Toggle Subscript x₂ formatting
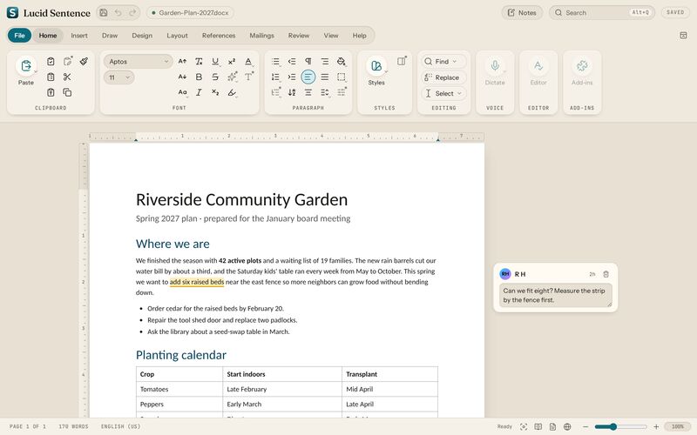This screenshot has width=697, height=435. point(215,92)
